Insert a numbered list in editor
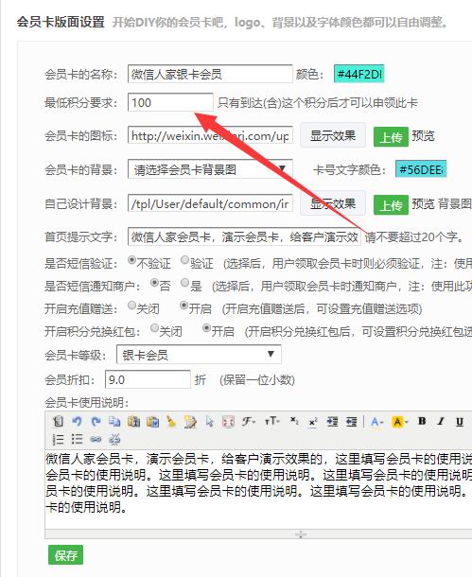 pyautogui.click(x=58, y=439)
